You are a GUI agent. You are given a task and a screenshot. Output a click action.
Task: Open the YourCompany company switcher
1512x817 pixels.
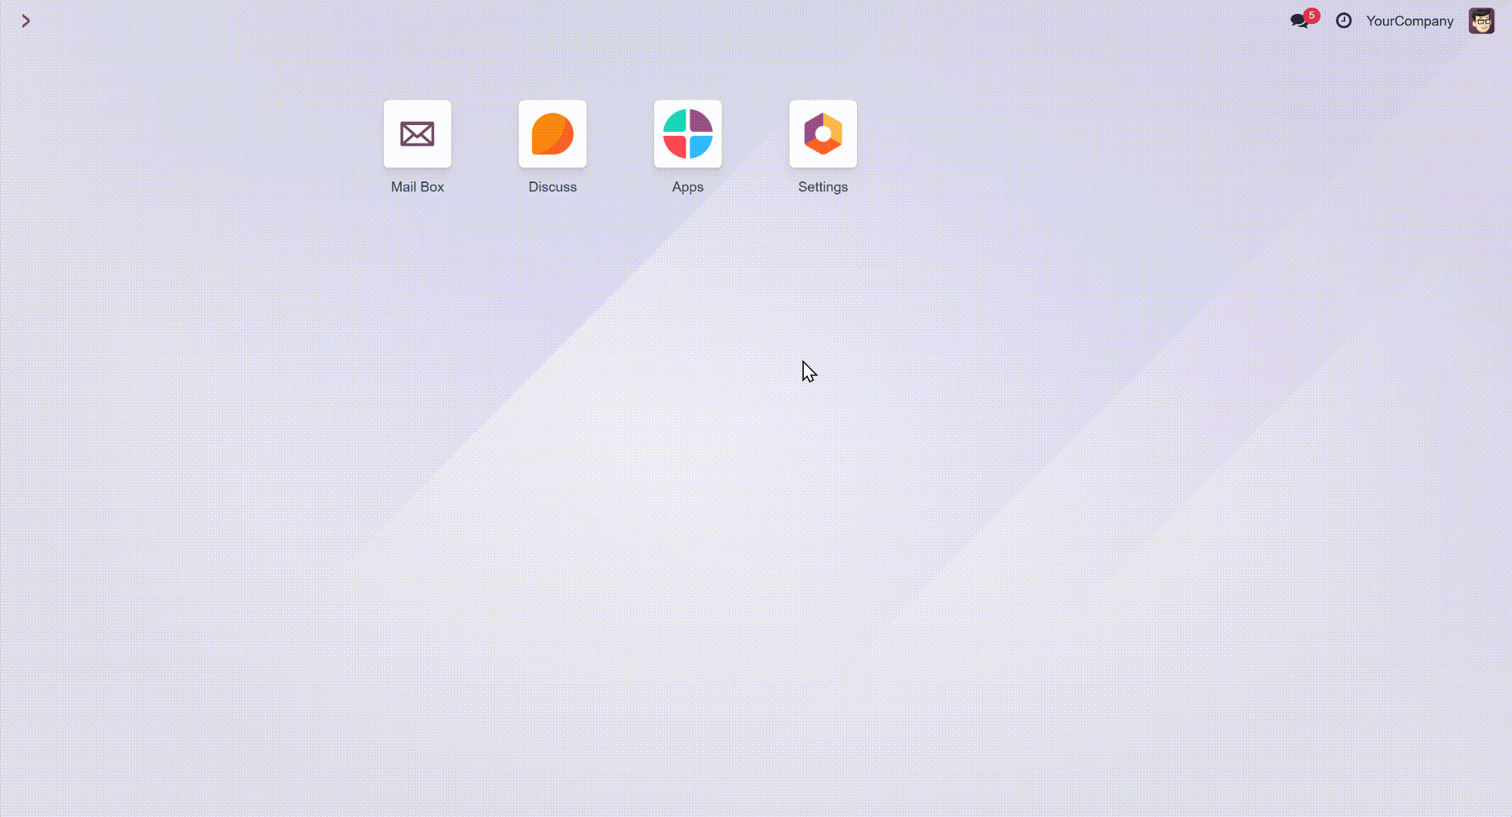1409,21
